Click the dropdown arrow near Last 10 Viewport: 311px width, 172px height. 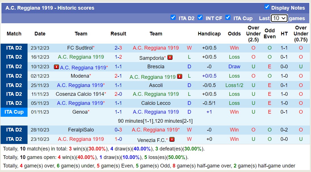pos(283,18)
